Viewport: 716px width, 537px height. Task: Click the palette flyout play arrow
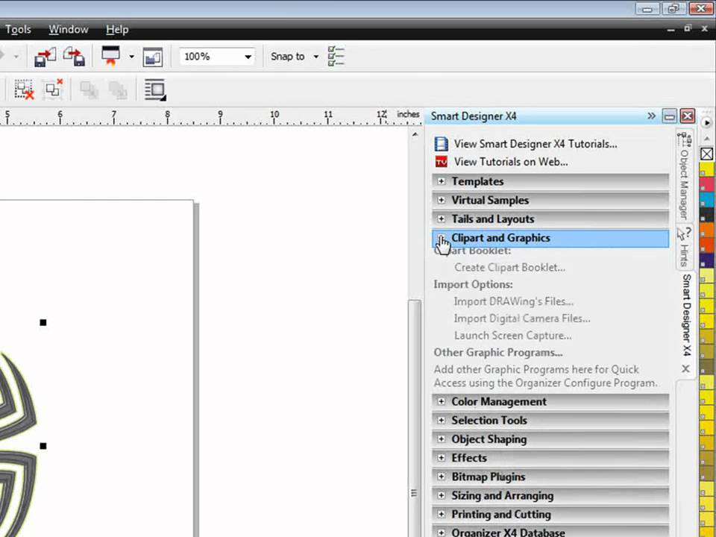[706, 122]
